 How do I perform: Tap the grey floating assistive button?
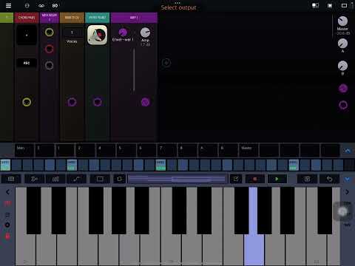coord(342,211)
